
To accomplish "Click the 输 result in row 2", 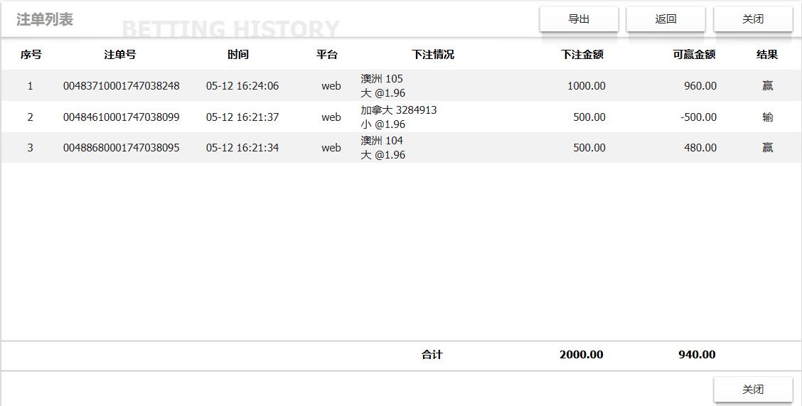I will 767,117.
